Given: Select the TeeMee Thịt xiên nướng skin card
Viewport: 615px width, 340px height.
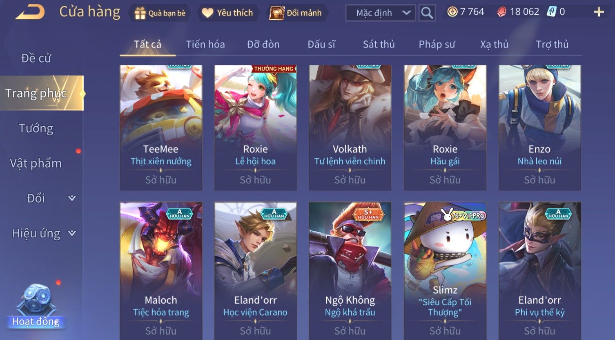Looking at the screenshot, I should pyautogui.click(x=161, y=127).
